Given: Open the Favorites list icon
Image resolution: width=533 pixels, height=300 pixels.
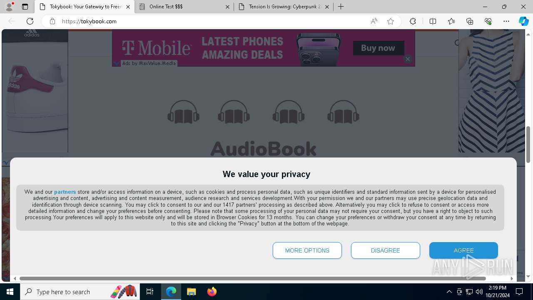Looking at the screenshot, I should [x=451, y=21].
